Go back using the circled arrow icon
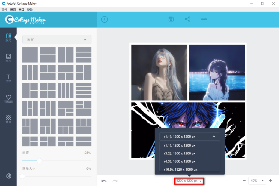 (105, 19)
